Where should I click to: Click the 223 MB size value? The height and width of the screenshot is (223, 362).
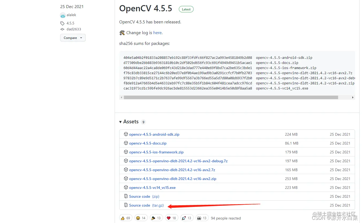[x=291, y=188]
